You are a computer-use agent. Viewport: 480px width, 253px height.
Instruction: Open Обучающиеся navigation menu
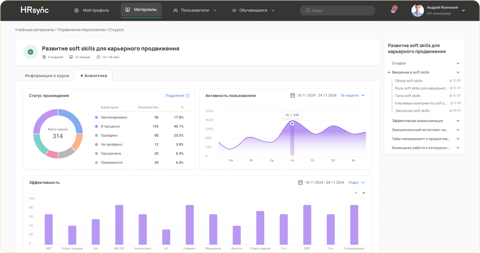[x=253, y=10]
